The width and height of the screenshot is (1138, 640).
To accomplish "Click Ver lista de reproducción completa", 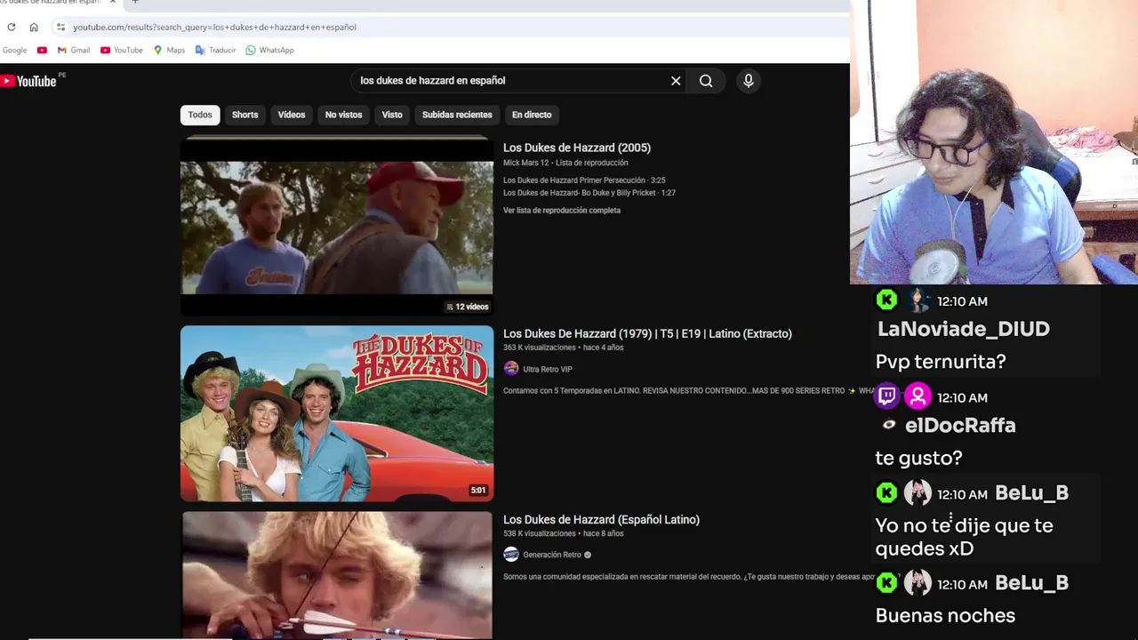I will [x=562, y=211].
